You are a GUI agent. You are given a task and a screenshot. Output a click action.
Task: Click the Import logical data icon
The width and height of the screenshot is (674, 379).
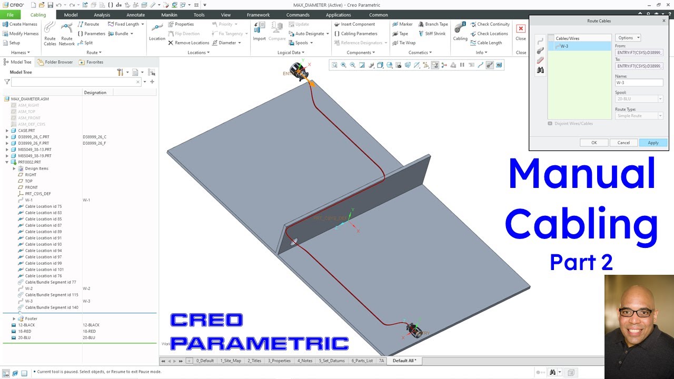pos(259,32)
